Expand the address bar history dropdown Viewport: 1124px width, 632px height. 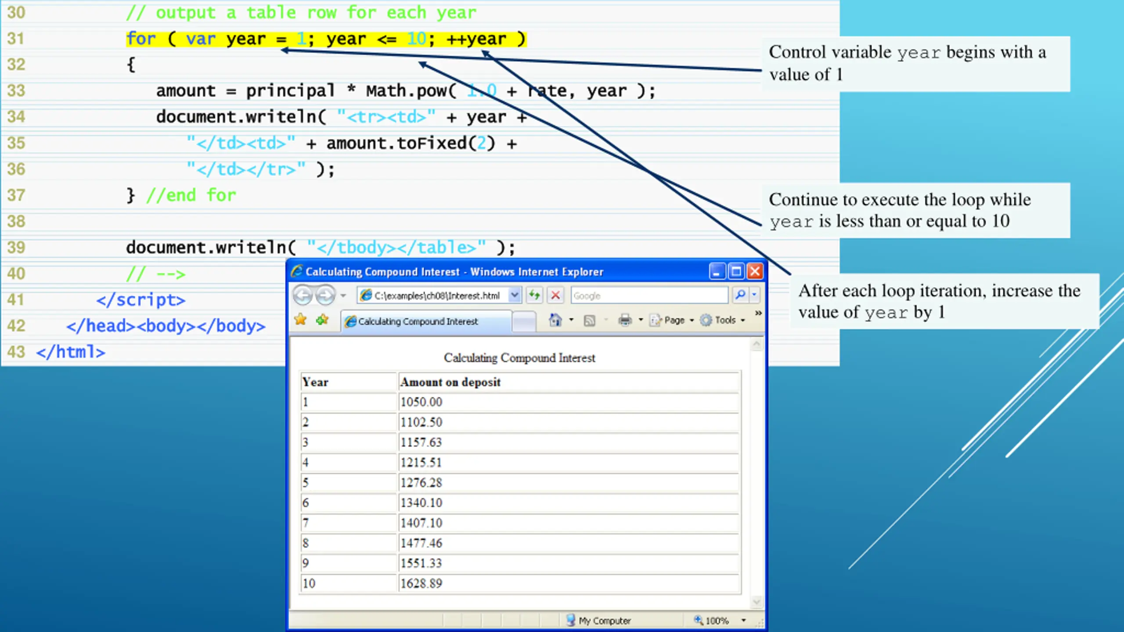tap(514, 295)
